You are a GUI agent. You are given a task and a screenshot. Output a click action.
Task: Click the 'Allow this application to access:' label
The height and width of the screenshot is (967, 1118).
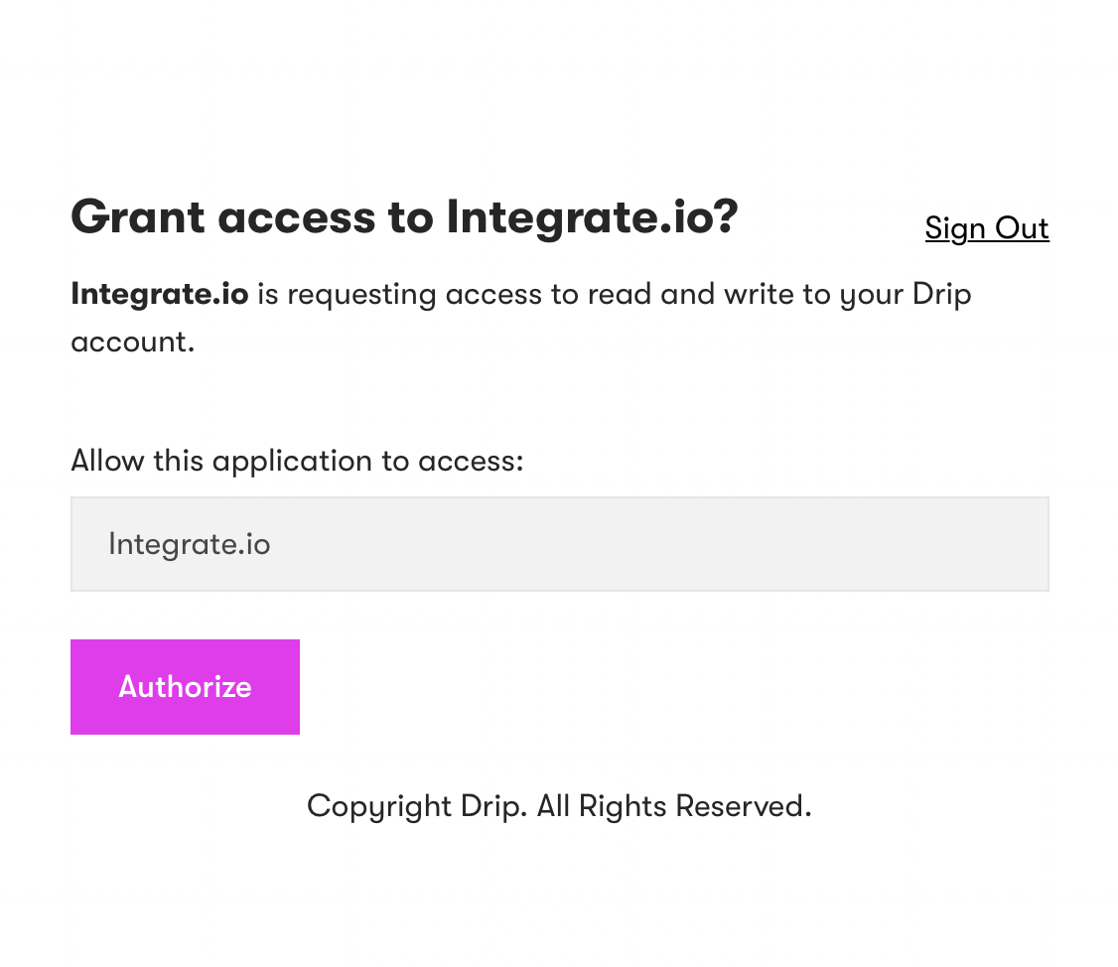[x=297, y=462]
